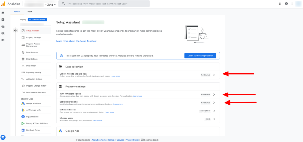Image resolution: width=303 pixels, height=142 pixels.
Task: Switch to the USER tab
Action: click(x=30, y=11)
